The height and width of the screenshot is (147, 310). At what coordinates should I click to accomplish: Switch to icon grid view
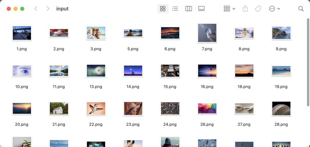coord(163,9)
